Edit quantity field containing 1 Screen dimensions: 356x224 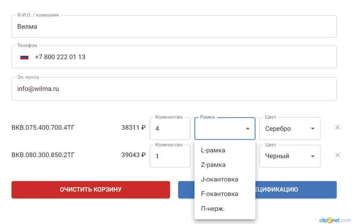(170, 156)
